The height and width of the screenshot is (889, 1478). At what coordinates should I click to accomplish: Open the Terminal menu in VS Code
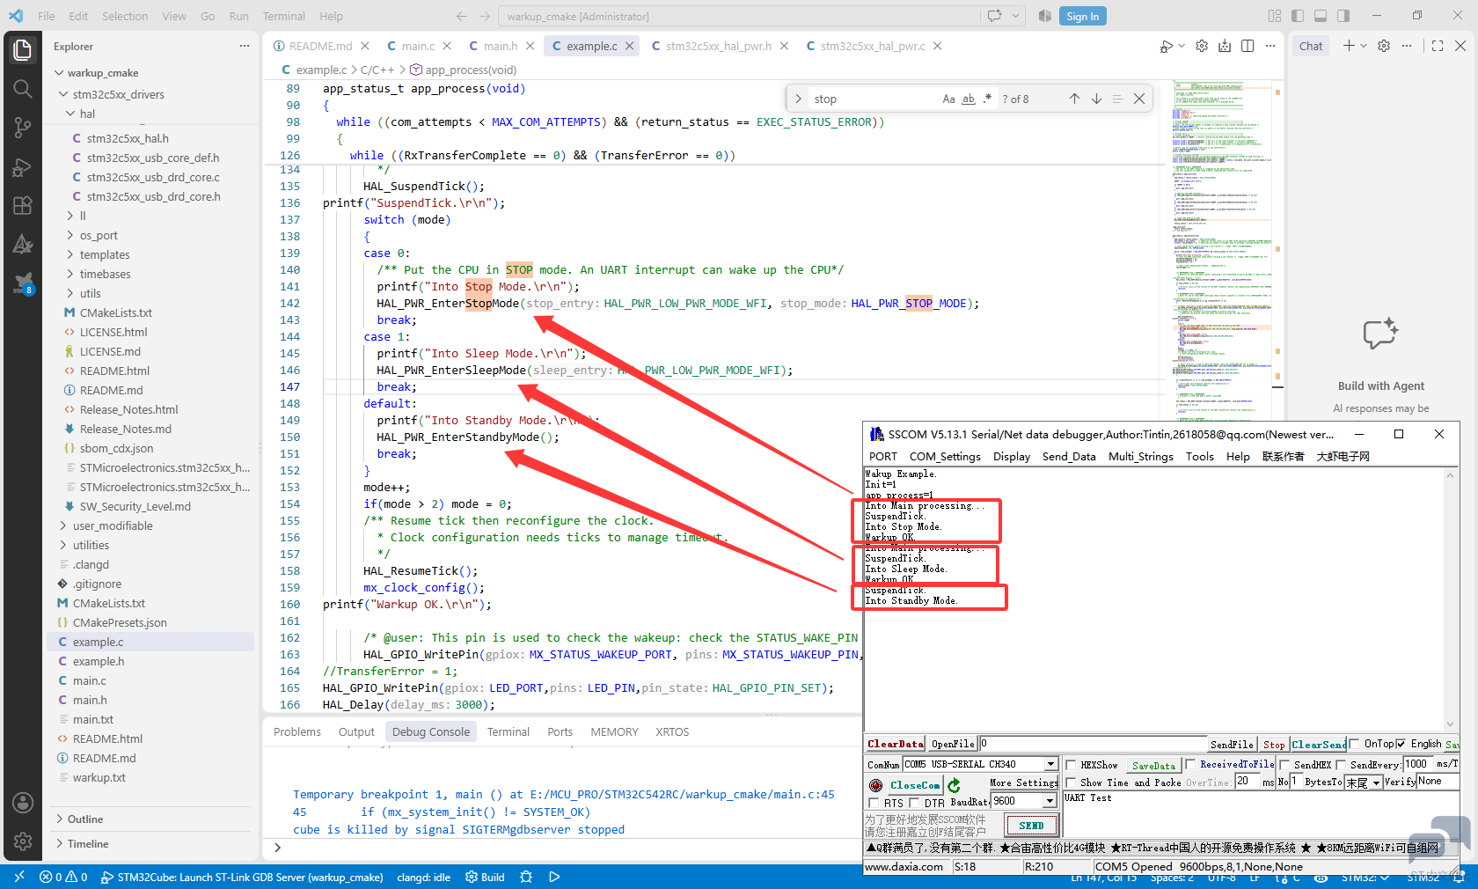coord(284,16)
